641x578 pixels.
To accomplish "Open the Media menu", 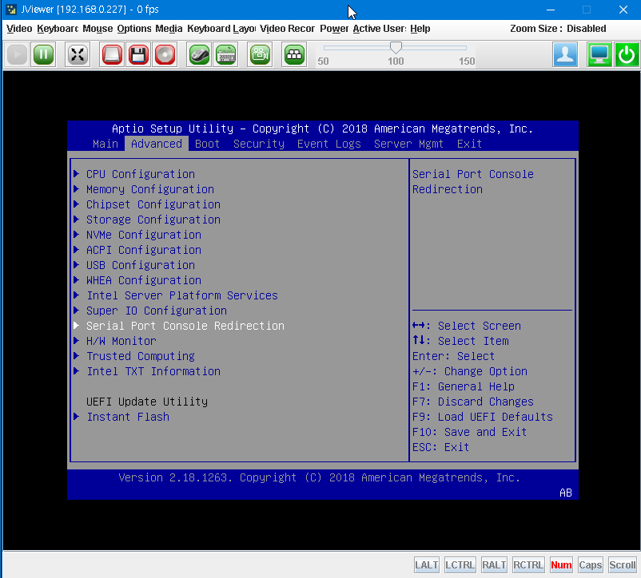I will tap(169, 29).
